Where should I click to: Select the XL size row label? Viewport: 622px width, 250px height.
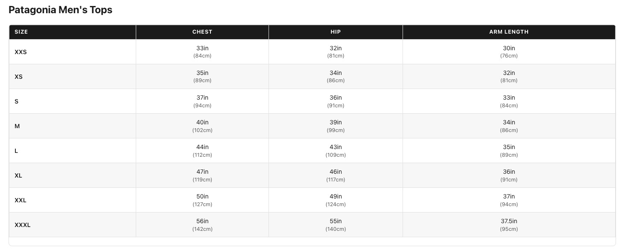18,175
